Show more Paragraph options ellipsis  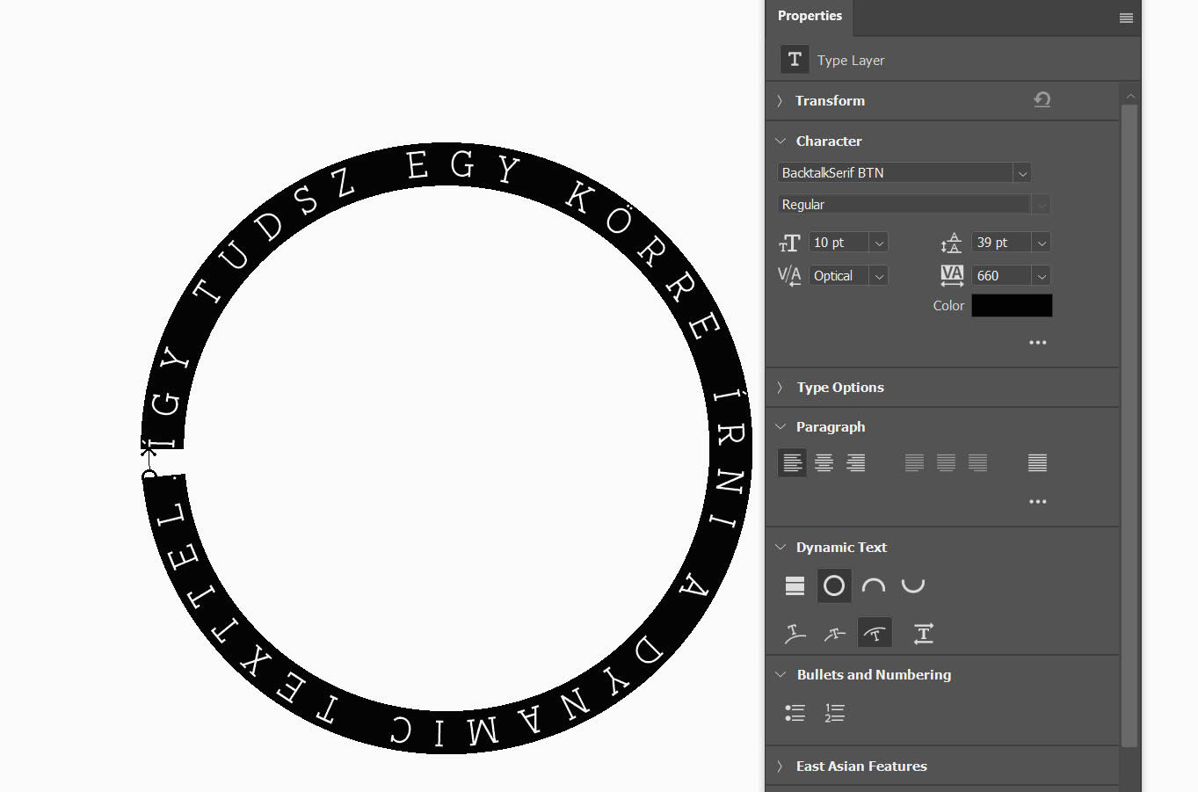tap(1037, 501)
